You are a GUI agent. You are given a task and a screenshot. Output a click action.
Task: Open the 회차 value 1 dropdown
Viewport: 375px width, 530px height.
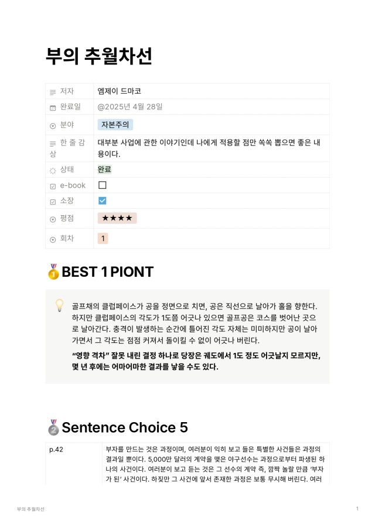[103, 238]
